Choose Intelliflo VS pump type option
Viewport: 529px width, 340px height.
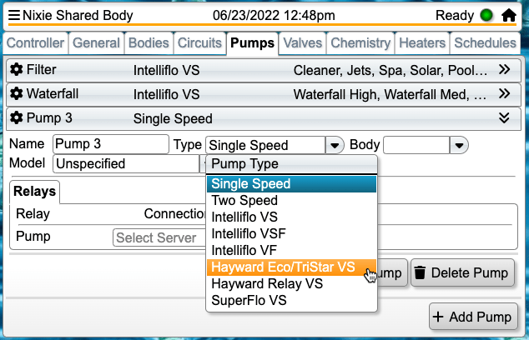[291, 217]
